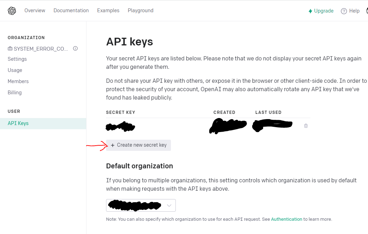The width and height of the screenshot is (368, 234).
Task: Open the Overview page
Action: [x=35, y=10]
